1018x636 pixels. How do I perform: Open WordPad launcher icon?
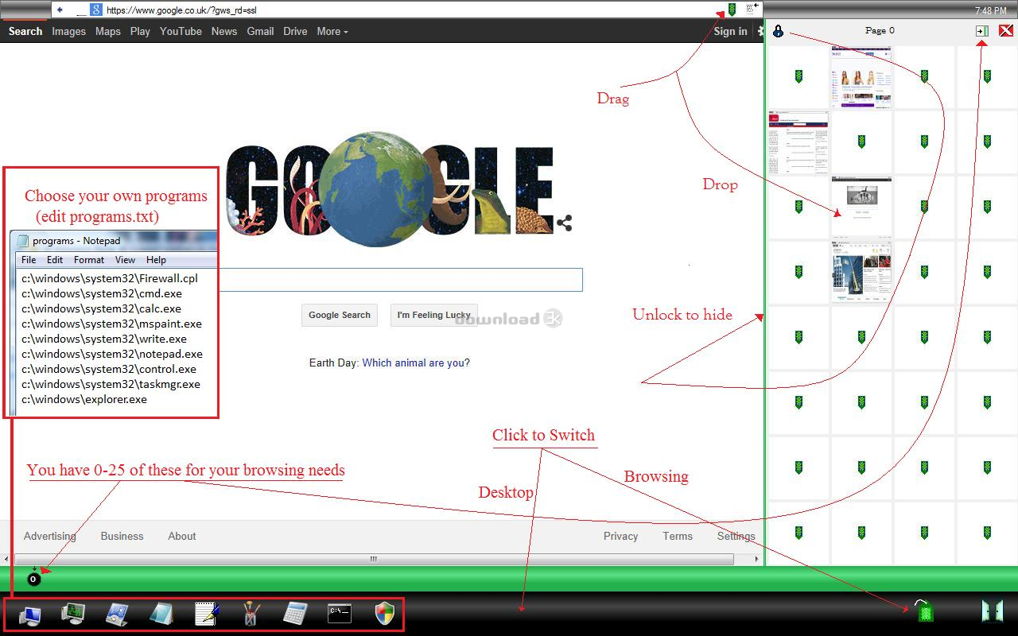[x=206, y=614]
